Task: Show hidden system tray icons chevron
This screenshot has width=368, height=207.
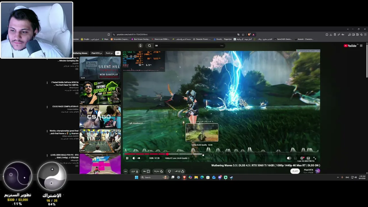Action: pyautogui.click(x=338, y=177)
